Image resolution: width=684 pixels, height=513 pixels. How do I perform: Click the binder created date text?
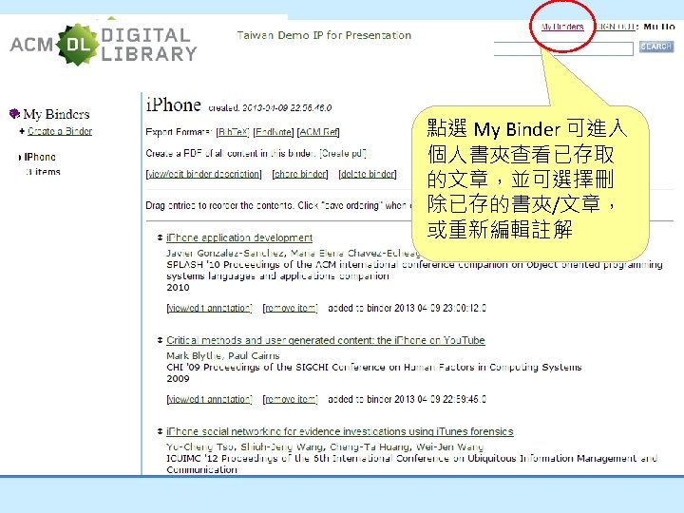(x=270, y=107)
